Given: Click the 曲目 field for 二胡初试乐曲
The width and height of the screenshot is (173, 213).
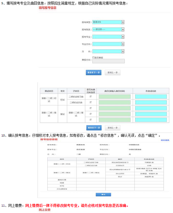Looking at the screenshot, I should click(x=114, y=102).
